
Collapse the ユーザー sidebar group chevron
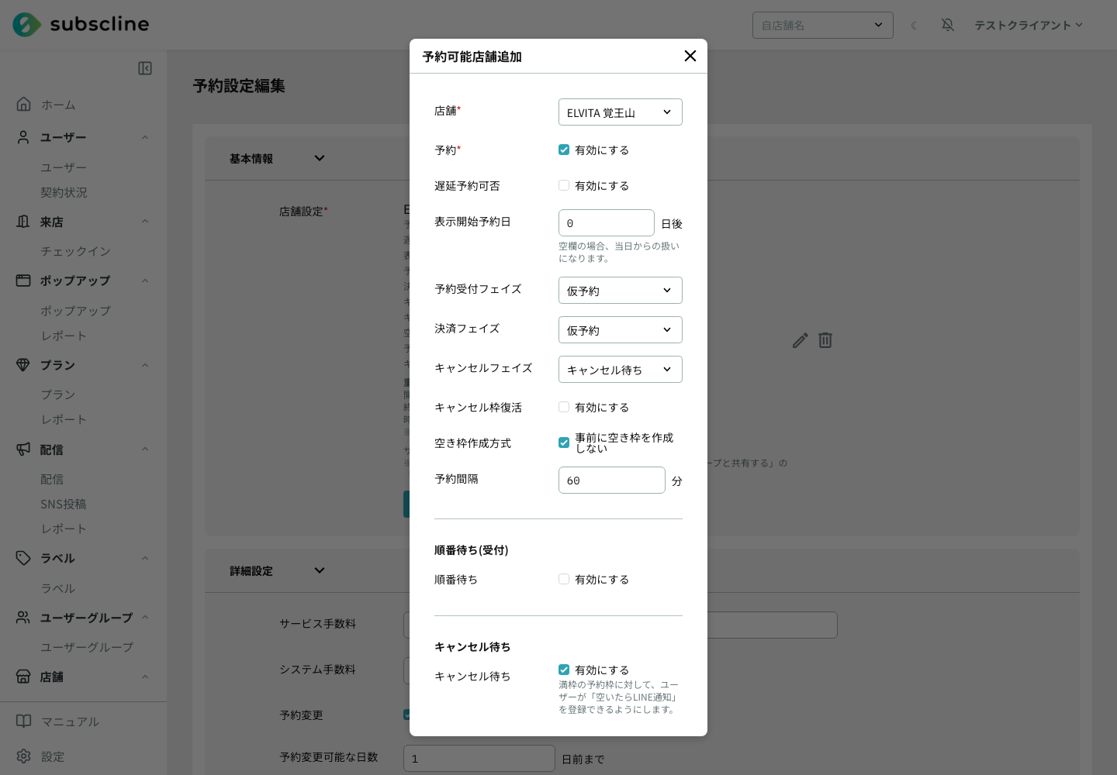145,137
